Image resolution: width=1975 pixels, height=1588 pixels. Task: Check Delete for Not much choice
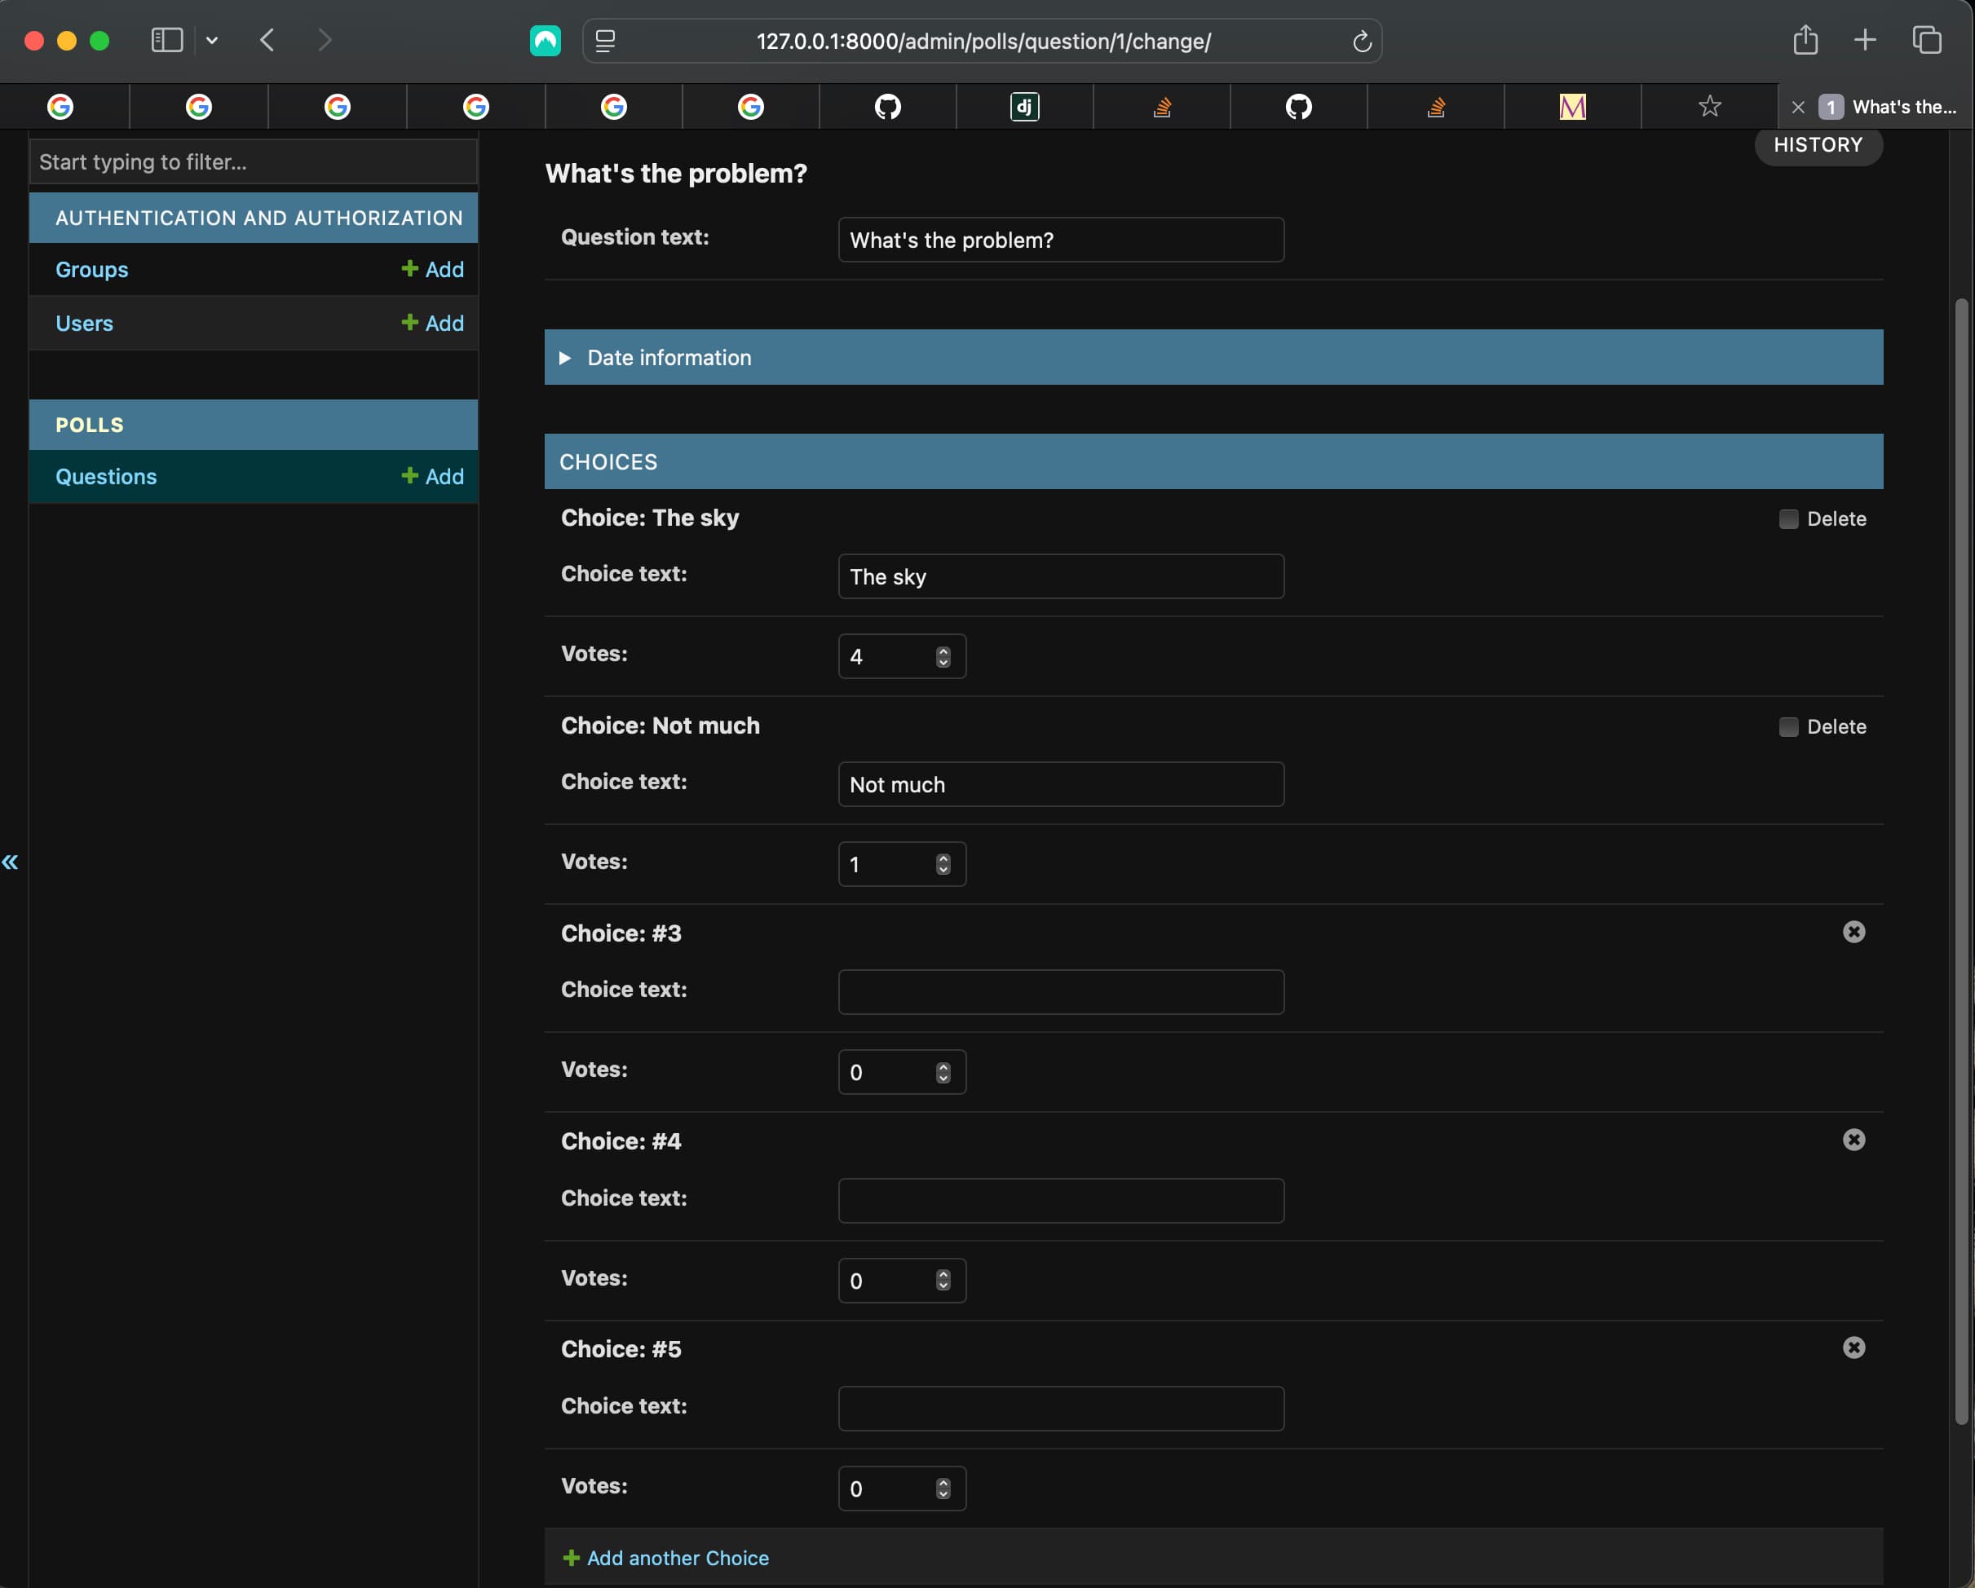pyautogui.click(x=1788, y=727)
